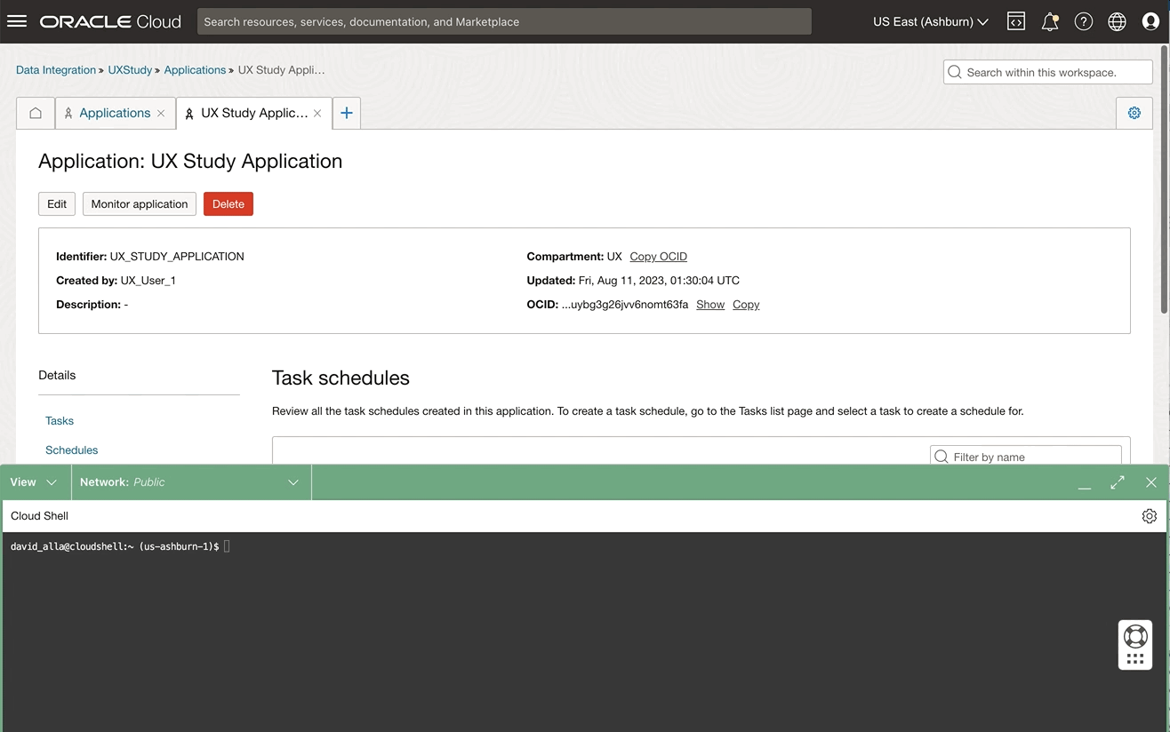
Task: Open the help question mark menu
Action: point(1084,21)
